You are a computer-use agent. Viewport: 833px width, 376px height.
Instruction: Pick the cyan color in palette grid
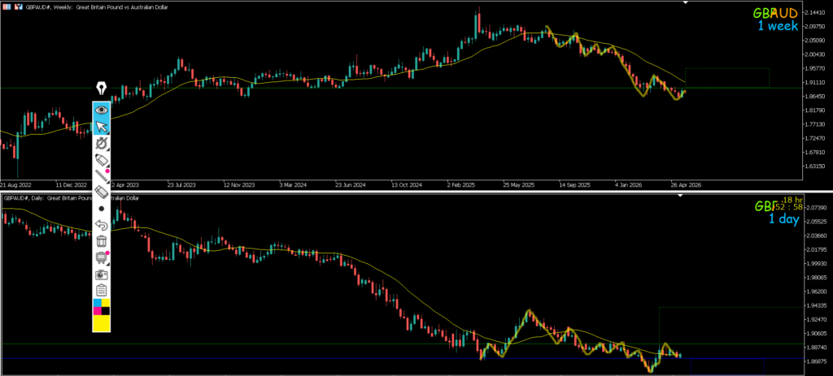(98, 303)
